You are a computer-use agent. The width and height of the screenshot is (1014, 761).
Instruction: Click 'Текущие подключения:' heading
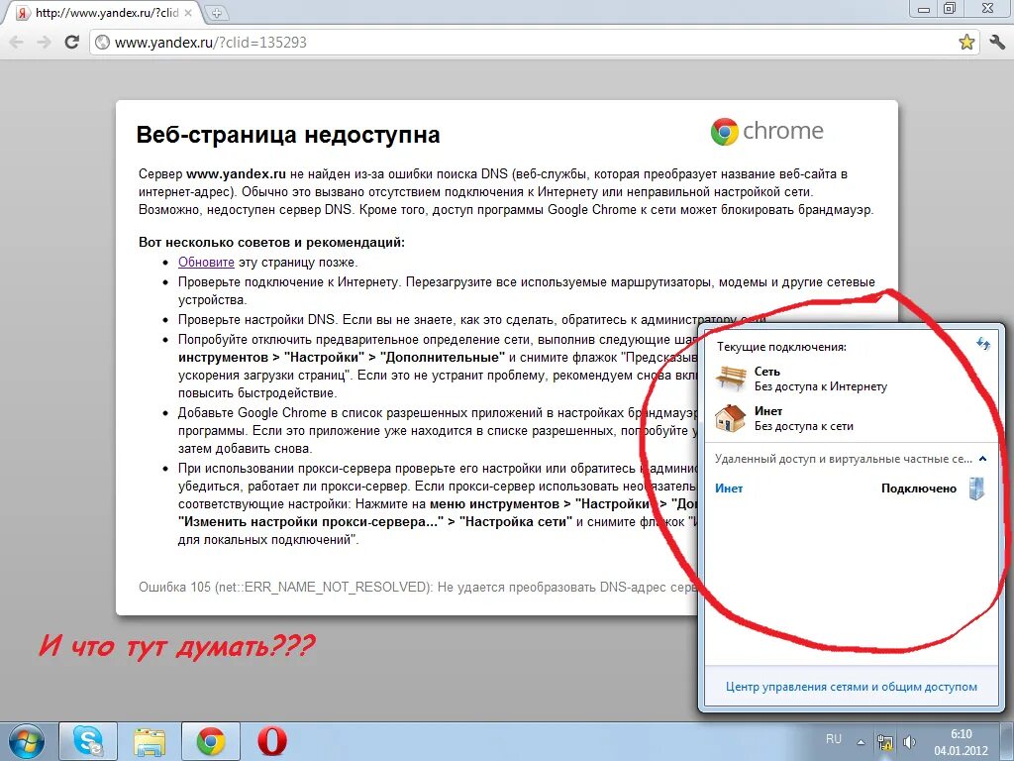click(781, 347)
